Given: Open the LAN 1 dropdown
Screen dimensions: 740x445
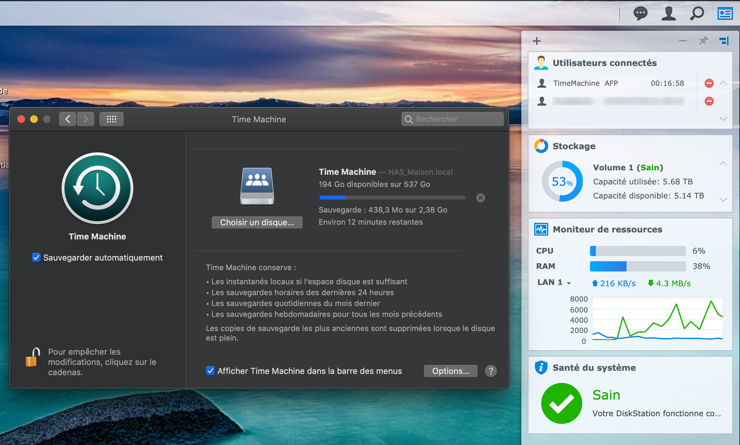Looking at the screenshot, I should pyautogui.click(x=568, y=283).
